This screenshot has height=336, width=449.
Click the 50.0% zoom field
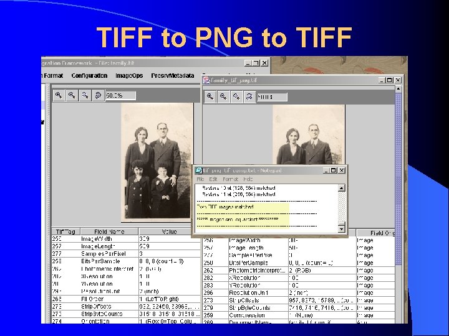pyautogui.click(x=120, y=95)
